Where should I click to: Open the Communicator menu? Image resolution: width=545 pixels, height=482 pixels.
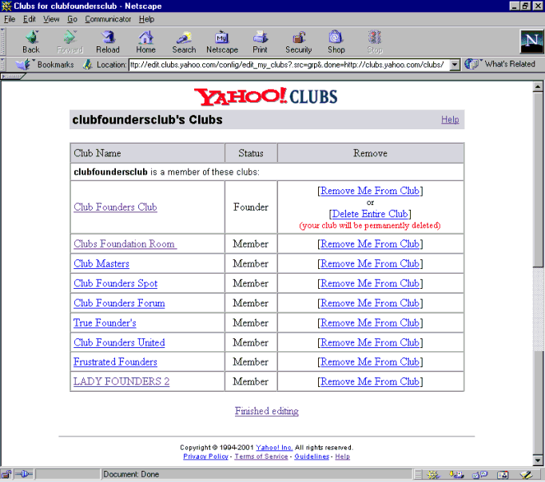(x=108, y=19)
